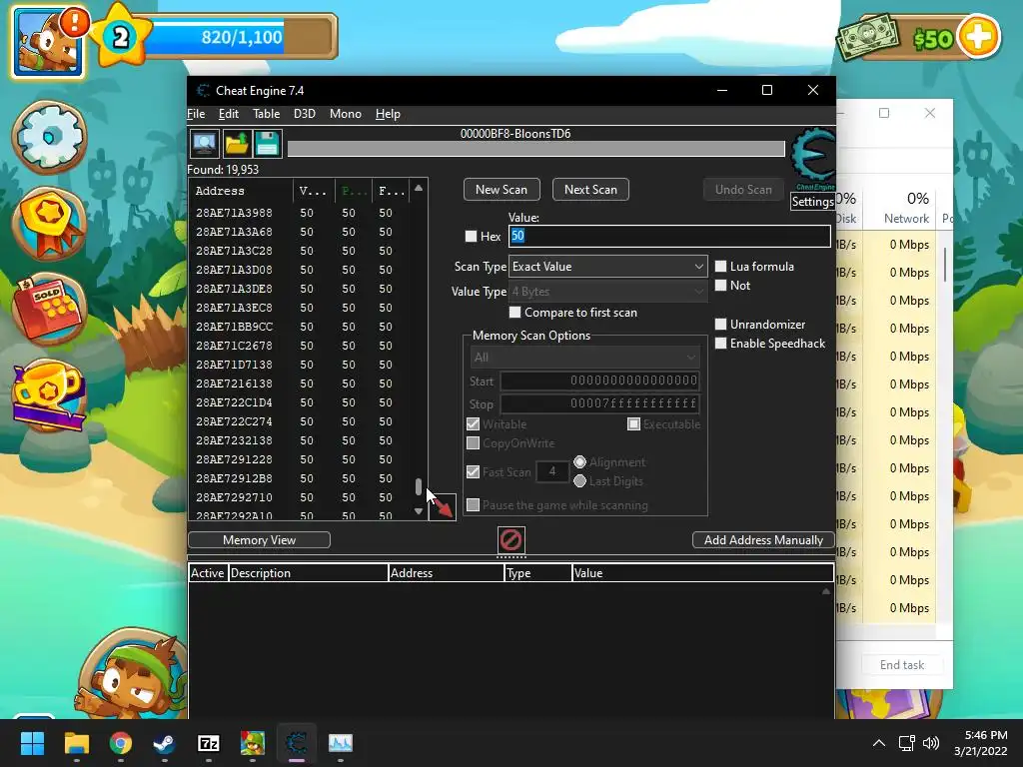This screenshot has width=1023, height=767.
Task: Click the monkey profile avatar
Action: pyautogui.click(x=48, y=43)
